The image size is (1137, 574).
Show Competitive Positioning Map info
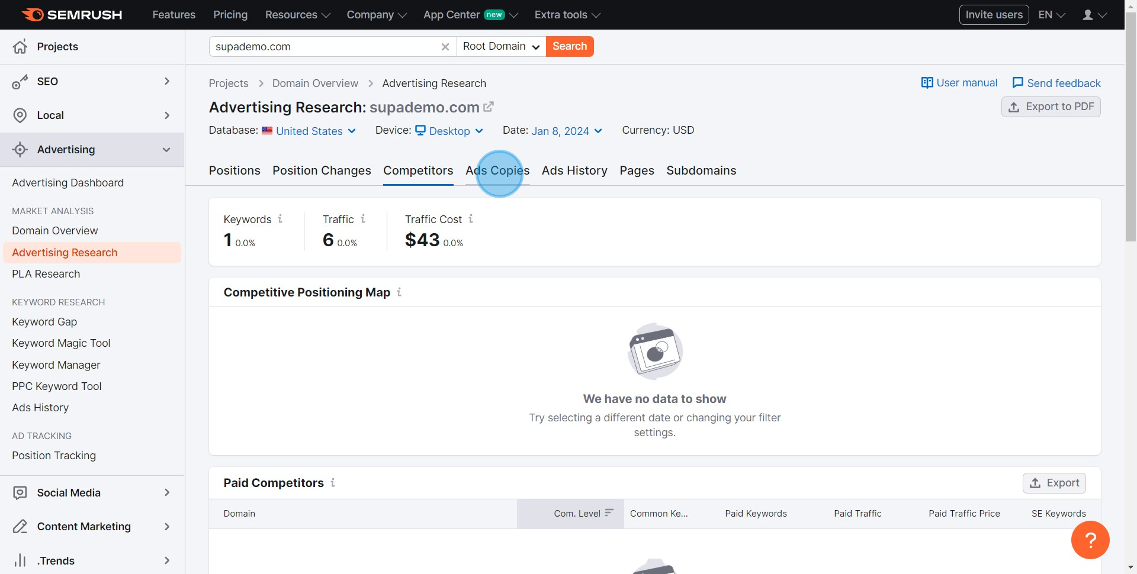399,292
